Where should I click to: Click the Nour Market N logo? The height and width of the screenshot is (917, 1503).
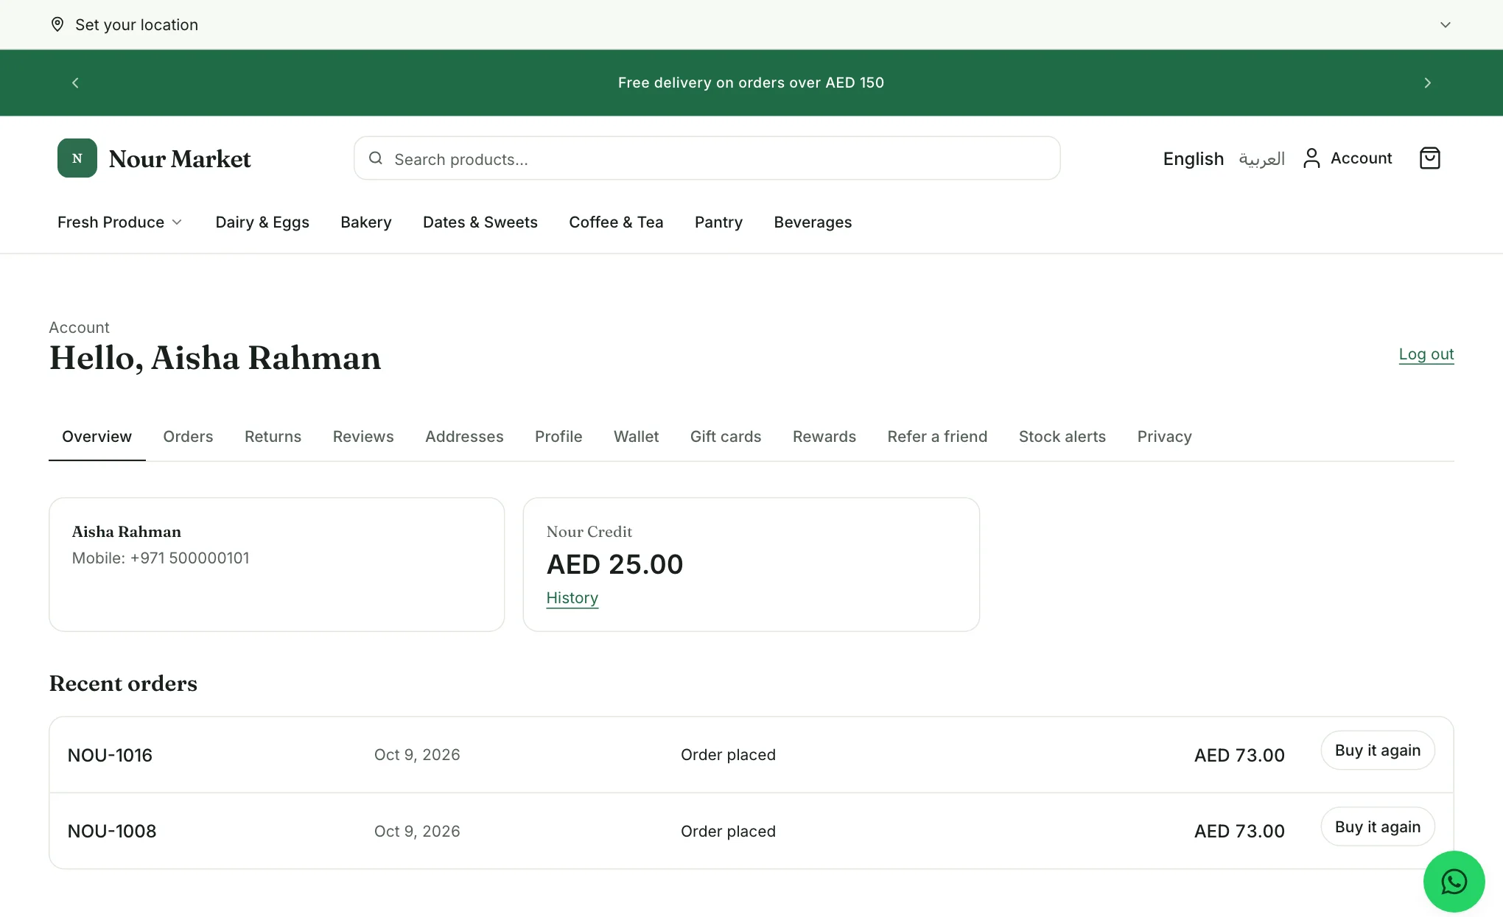pos(77,158)
